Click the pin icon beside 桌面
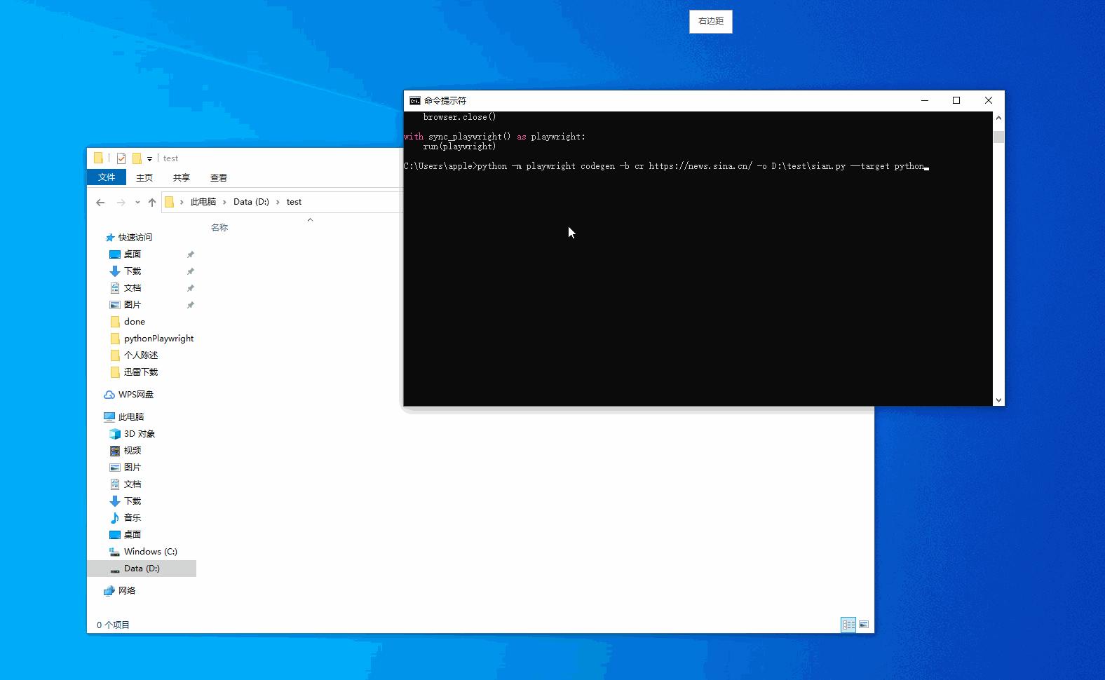The image size is (1105, 680). click(x=190, y=254)
